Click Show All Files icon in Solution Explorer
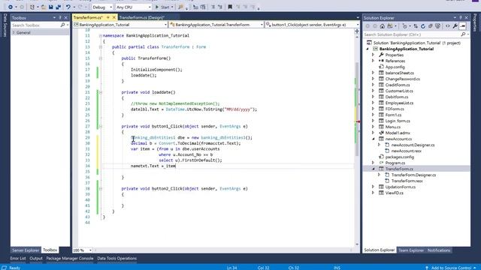The width and height of the screenshot is (481, 270). (x=437, y=26)
